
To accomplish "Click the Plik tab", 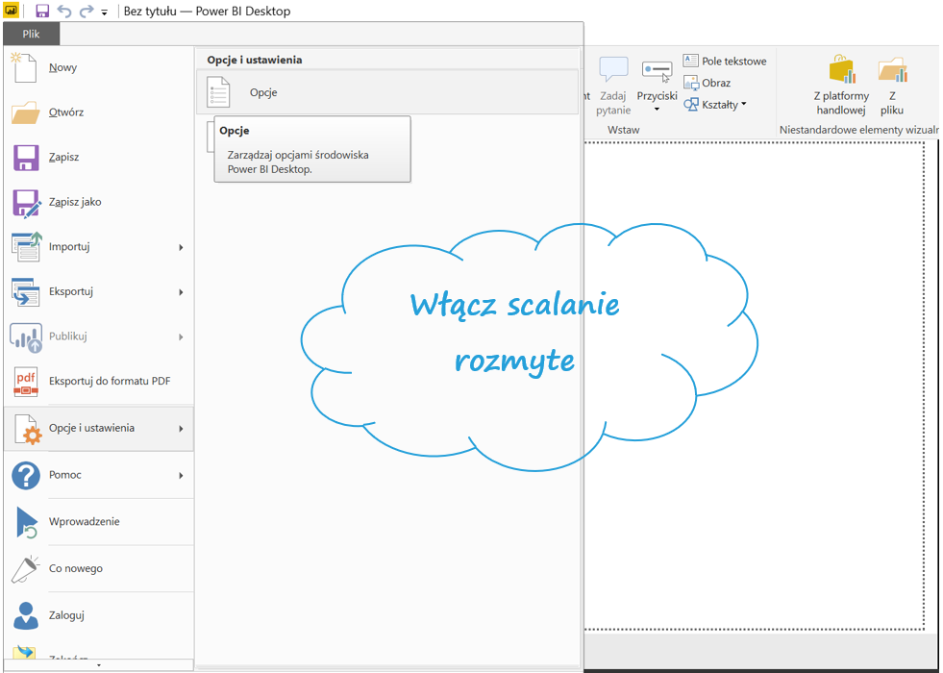I will tap(31, 34).
